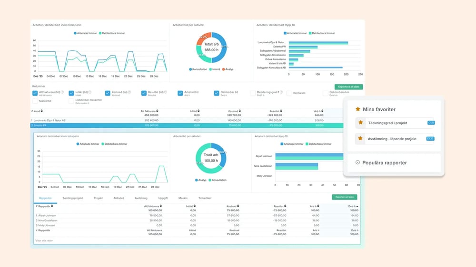Image resolution: width=476 pixels, height=267 pixels.
Task: Click the checkmark icon next to Populära rapporter
Action: 357,162
